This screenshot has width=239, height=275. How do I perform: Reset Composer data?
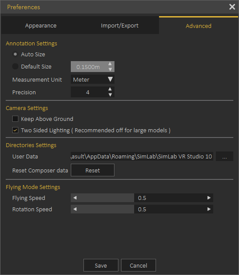click(x=93, y=170)
